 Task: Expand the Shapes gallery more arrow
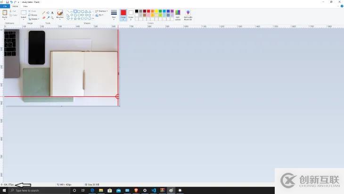point(93,19)
